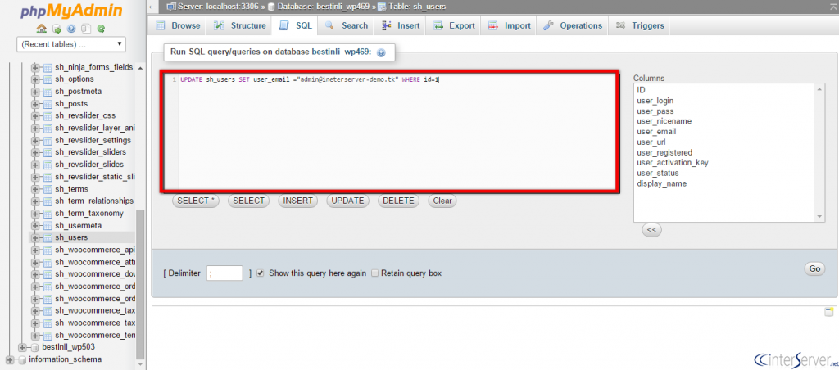839x370 pixels.
Task: Click inside the Delimiter input field
Action: [x=224, y=273]
